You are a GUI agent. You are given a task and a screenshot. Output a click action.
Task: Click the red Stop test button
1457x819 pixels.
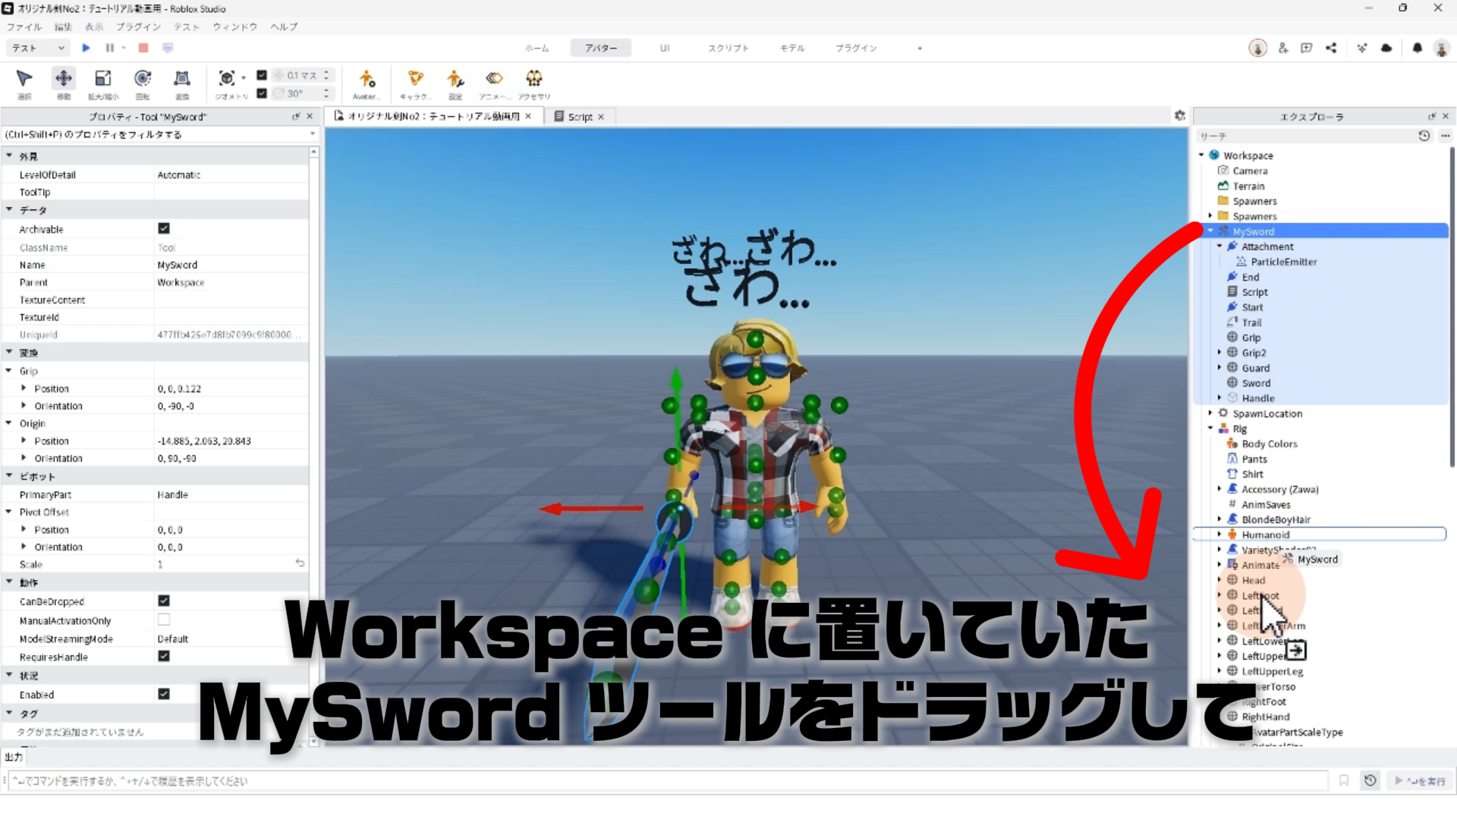click(x=143, y=48)
